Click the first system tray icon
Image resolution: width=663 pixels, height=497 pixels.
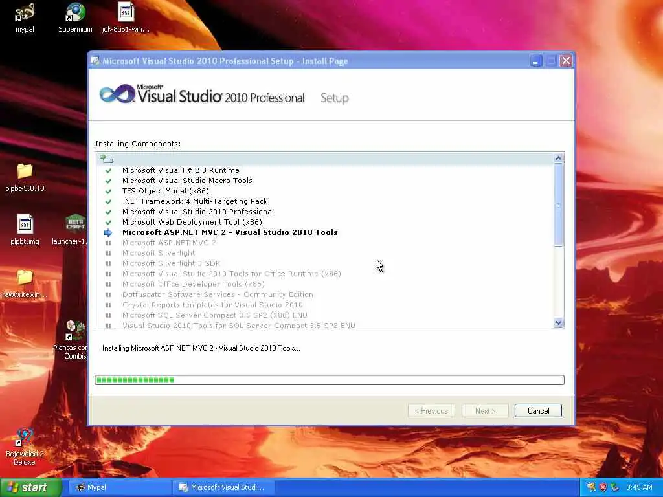[x=591, y=487]
